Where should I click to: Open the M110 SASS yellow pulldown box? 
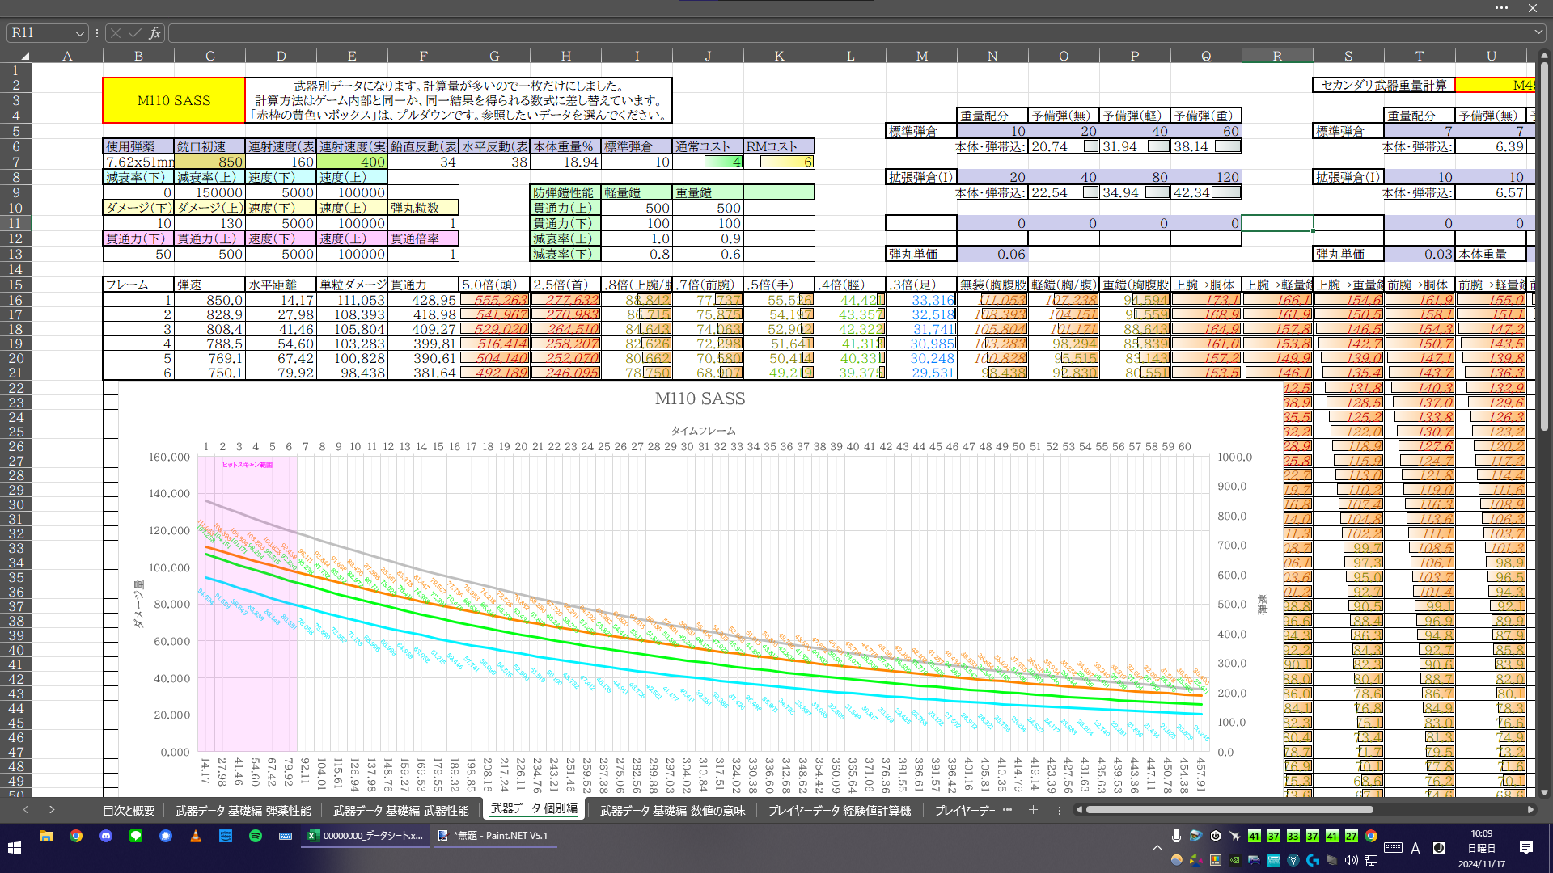click(x=174, y=100)
